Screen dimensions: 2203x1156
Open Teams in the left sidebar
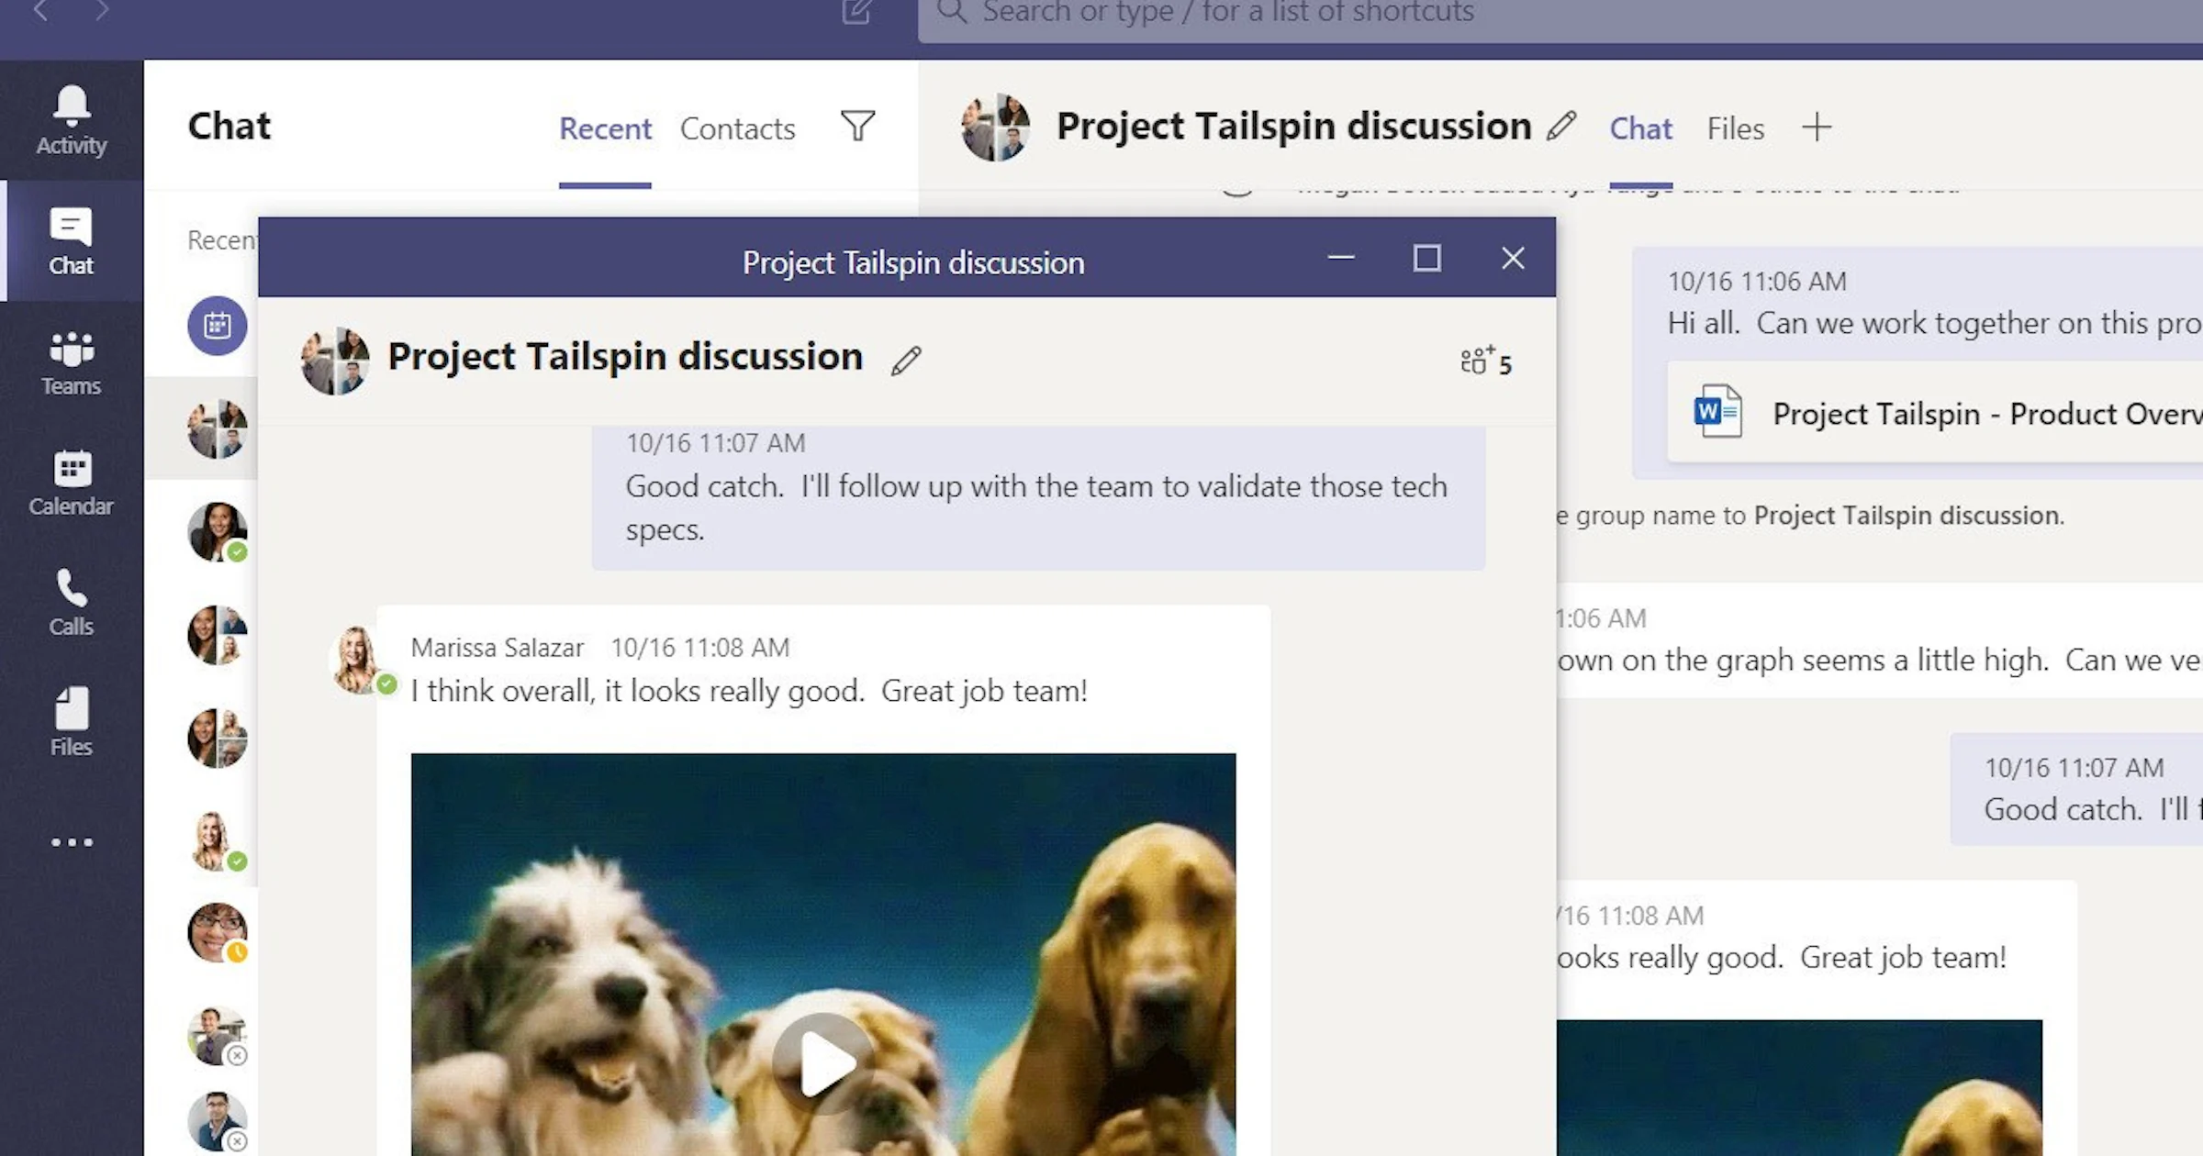point(72,362)
